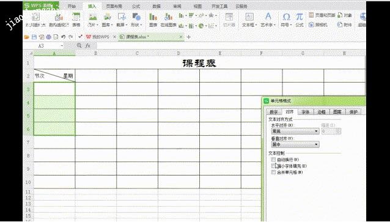Insert an attachment with 附件

point(345,25)
